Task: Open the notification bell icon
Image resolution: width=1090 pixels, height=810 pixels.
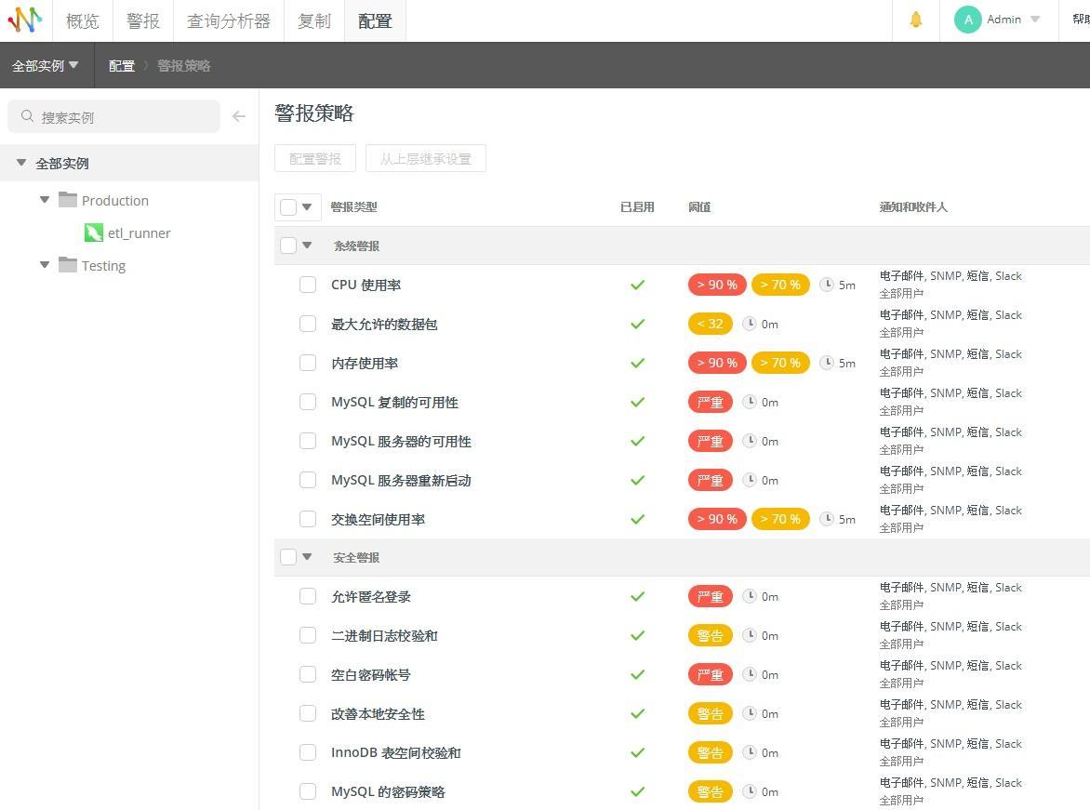Action: [916, 20]
